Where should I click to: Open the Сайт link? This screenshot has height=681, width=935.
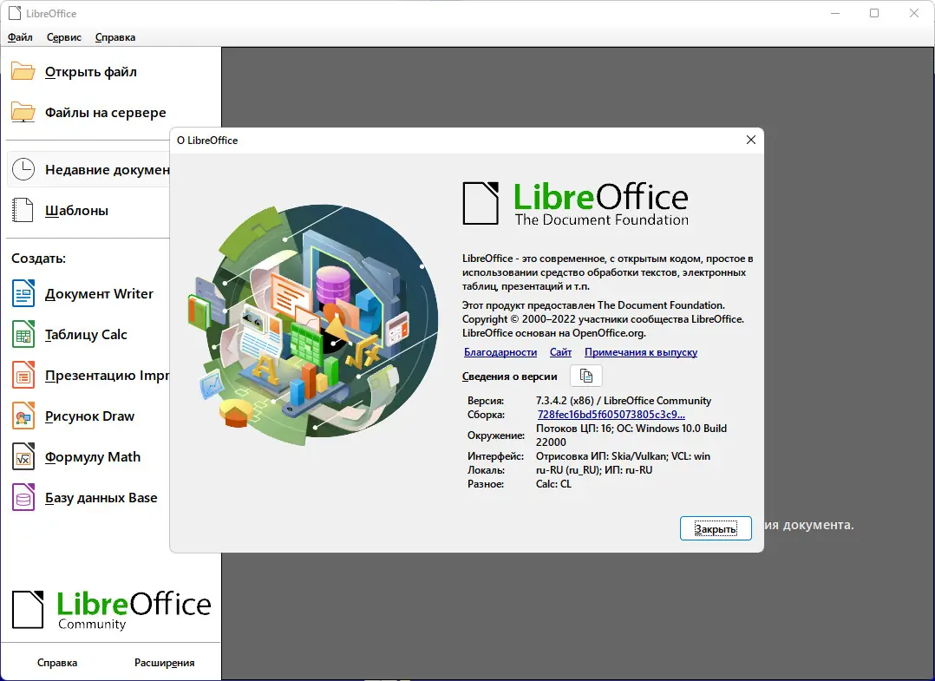(x=560, y=352)
